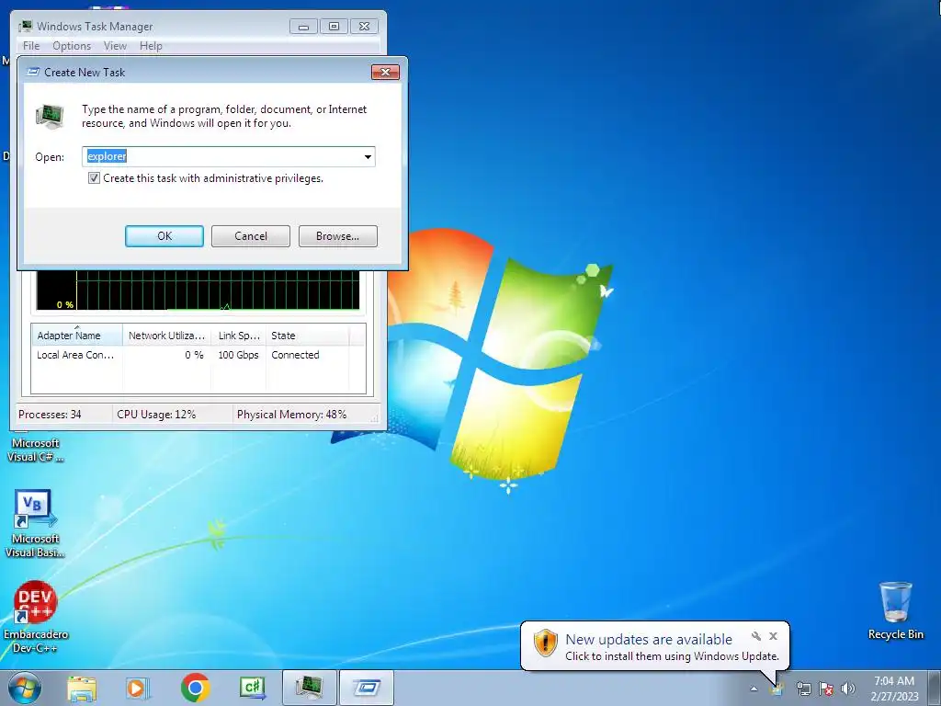Open Visual C# from taskbar

[x=252, y=688]
